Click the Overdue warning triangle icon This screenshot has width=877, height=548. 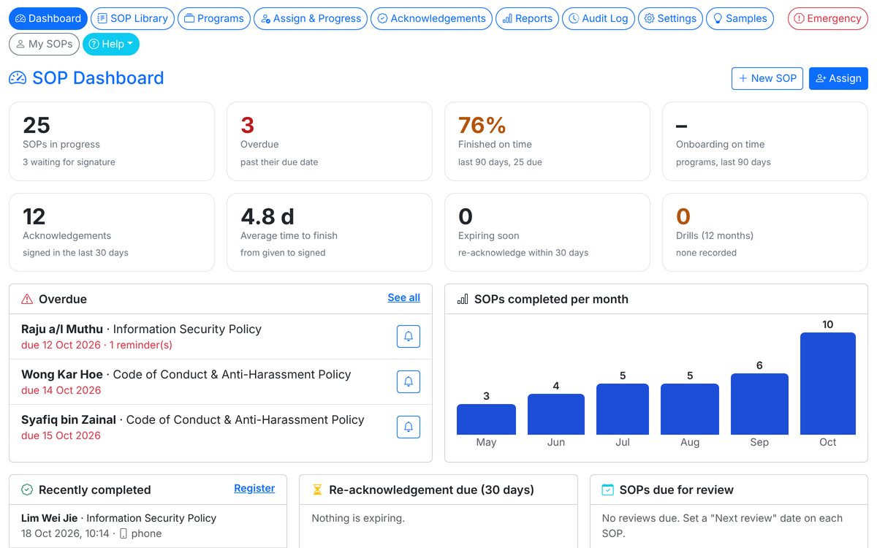[x=27, y=299]
